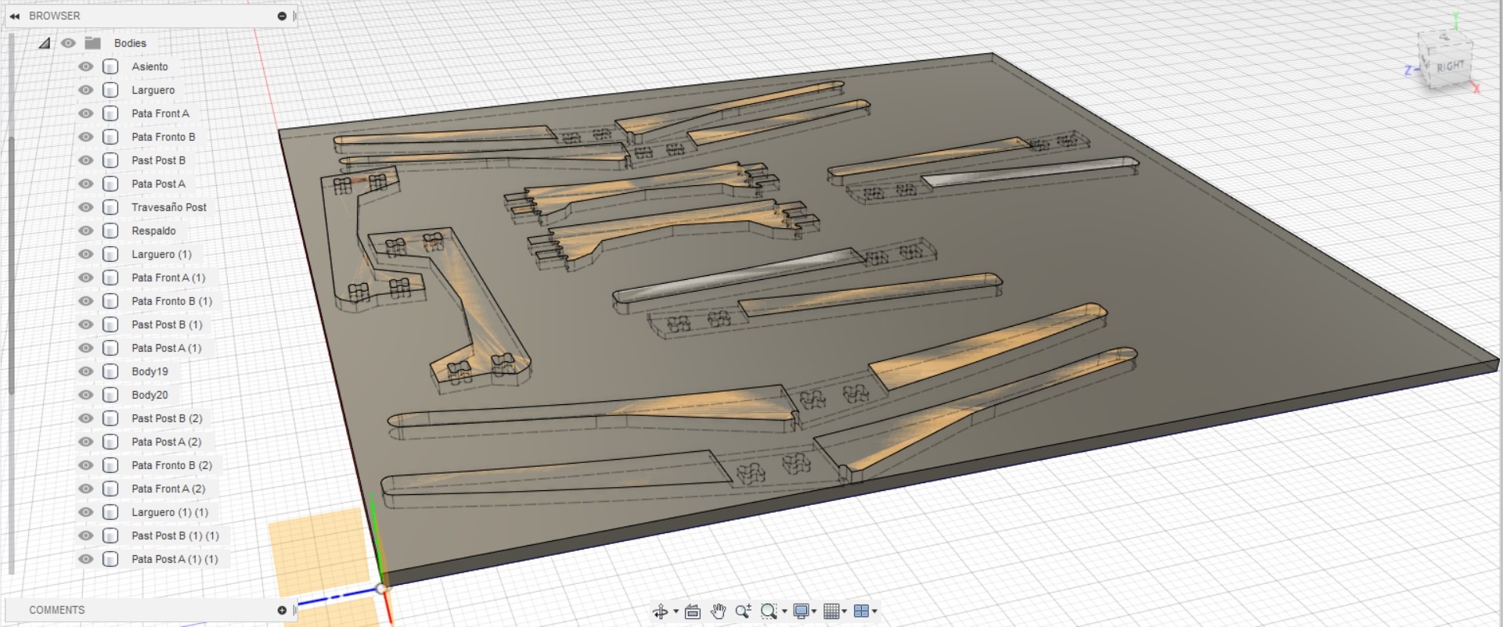This screenshot has height=627, width=1503.
Task: Click the body icon next to Larguero (1) (1)
Action: pos(110,512)
